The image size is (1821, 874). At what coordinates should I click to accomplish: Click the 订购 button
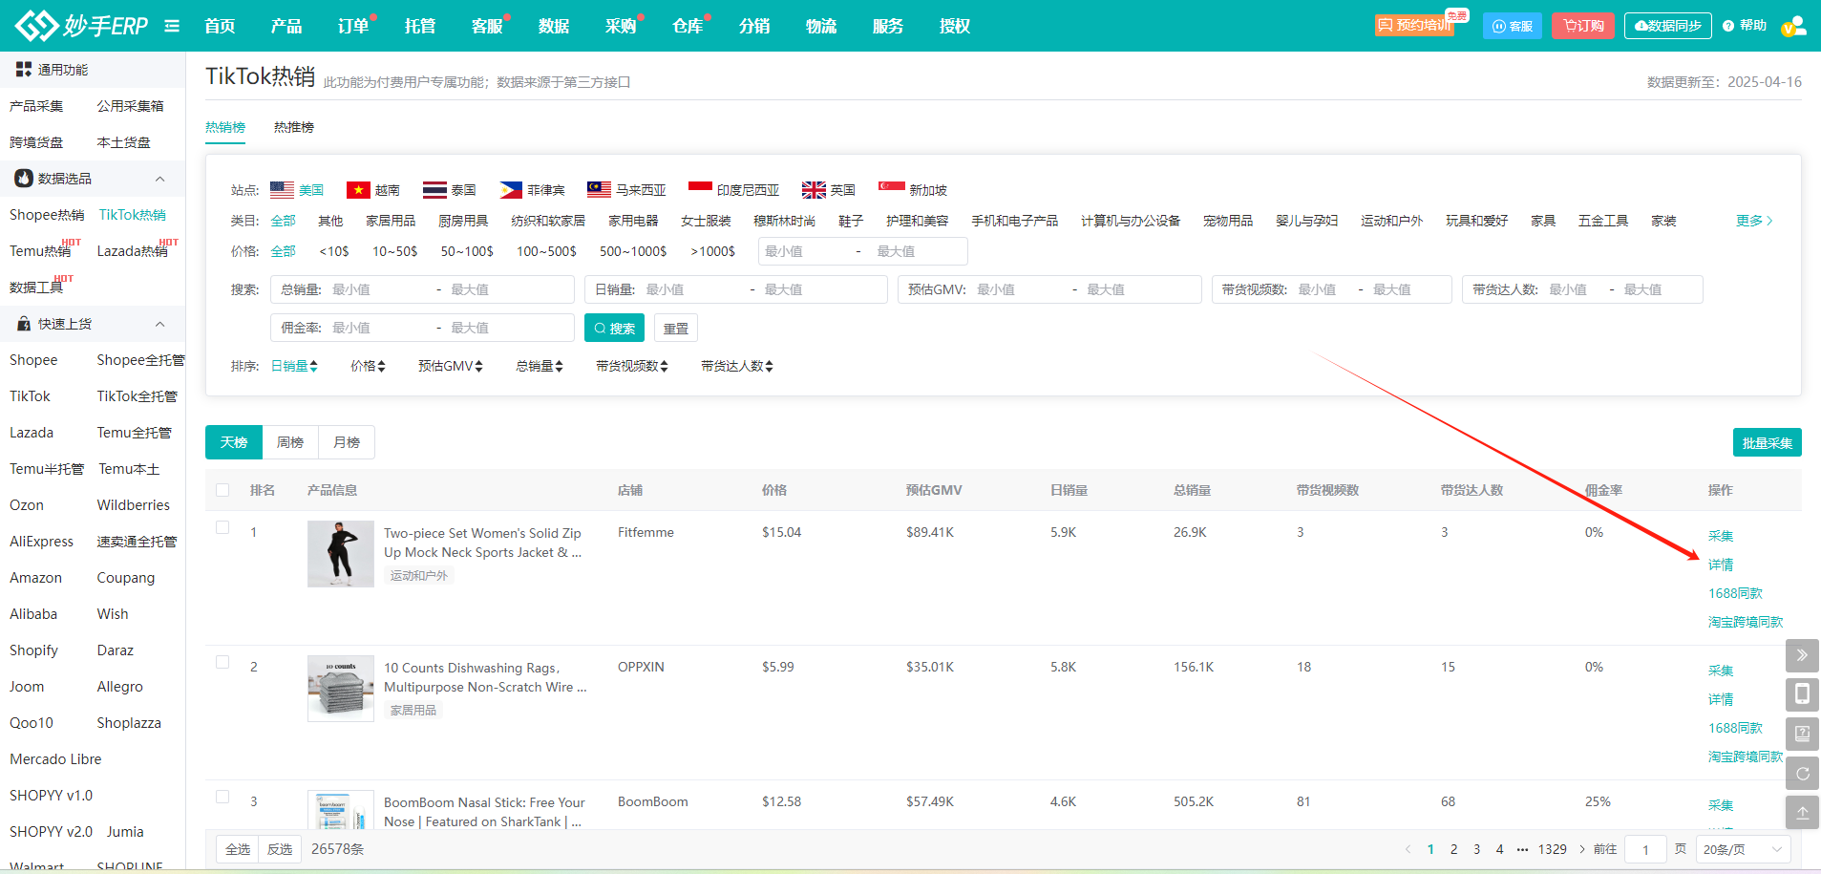(1583, 26)
